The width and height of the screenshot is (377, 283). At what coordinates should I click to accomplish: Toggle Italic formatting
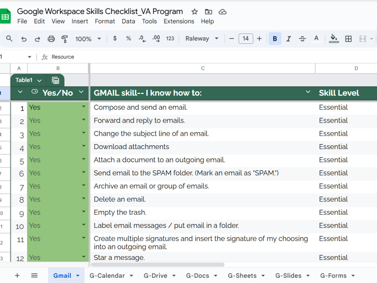click(288, 39)
